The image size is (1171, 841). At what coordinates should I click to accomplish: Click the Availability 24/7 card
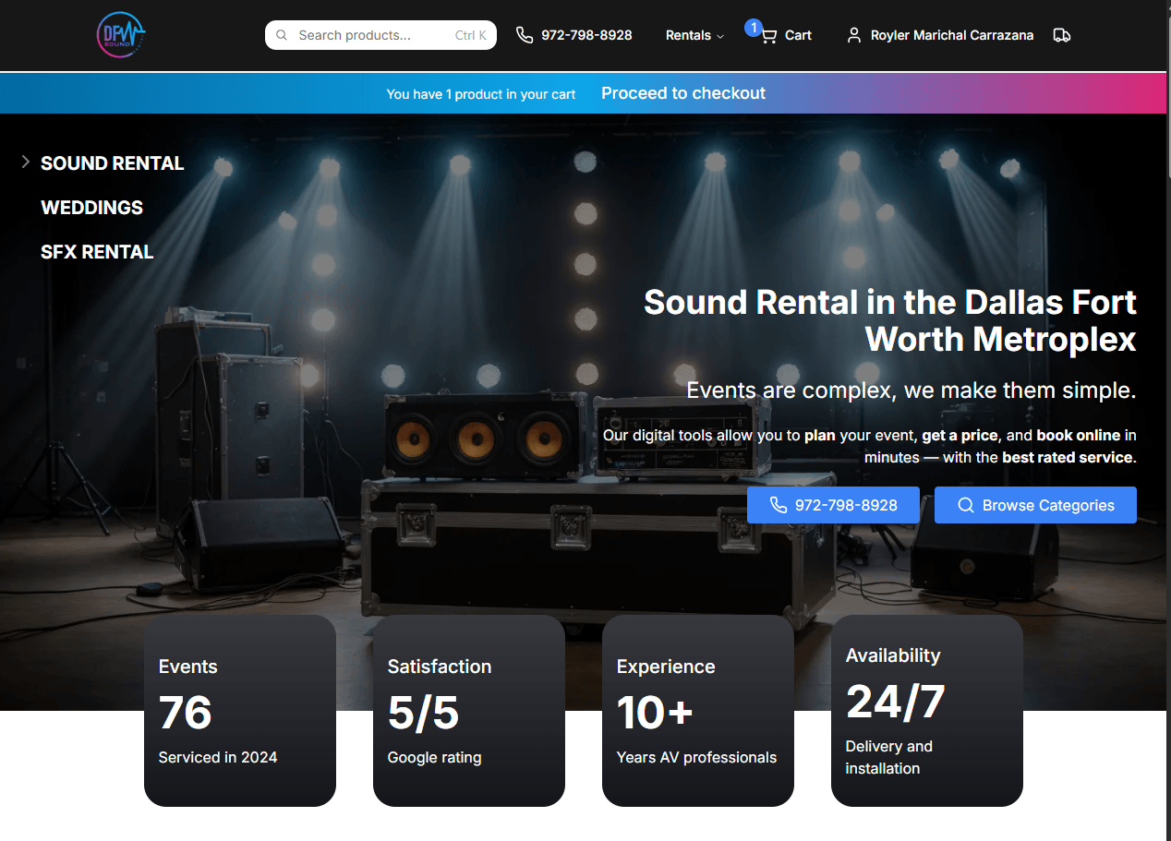tap(927, 711)
